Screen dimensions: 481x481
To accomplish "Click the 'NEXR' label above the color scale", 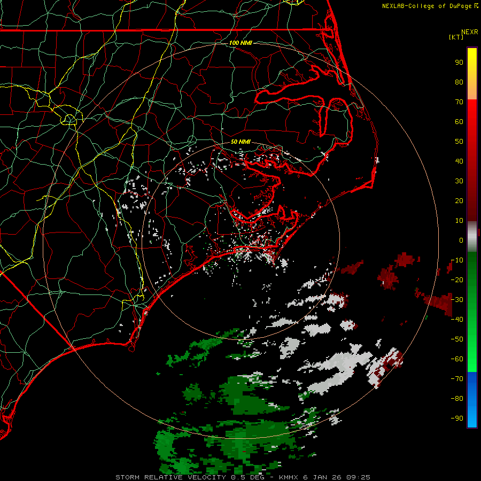I will pos(470,32).
